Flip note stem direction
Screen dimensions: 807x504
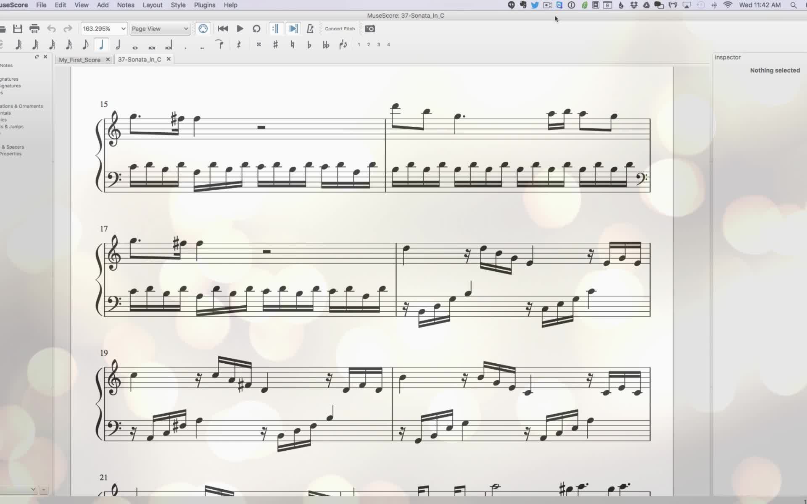343,45
